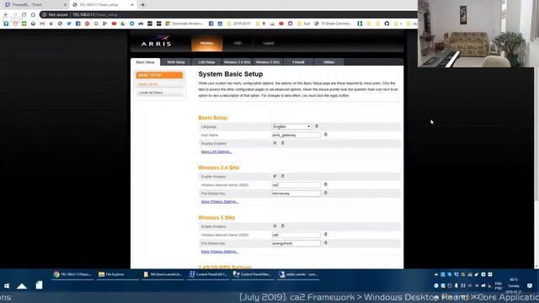
Task: Switch to the Twitch browser tab
Action: pyautogui.click(x=35, y=5)
